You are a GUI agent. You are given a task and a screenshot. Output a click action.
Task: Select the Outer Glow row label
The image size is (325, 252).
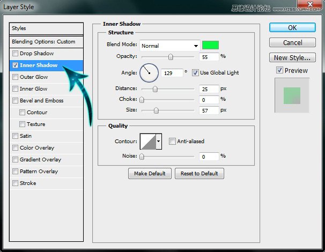[x=34, y=77]
